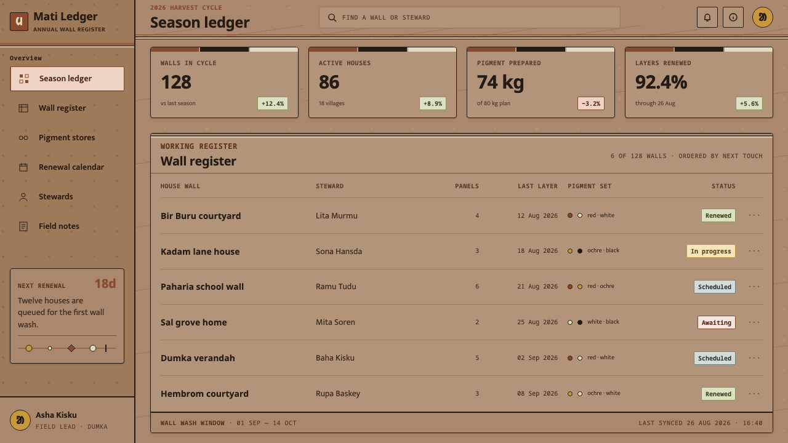The height and width of the screenshot is (443, 788).
Task: Click the info icon in header
Action: tap(733, 17)
